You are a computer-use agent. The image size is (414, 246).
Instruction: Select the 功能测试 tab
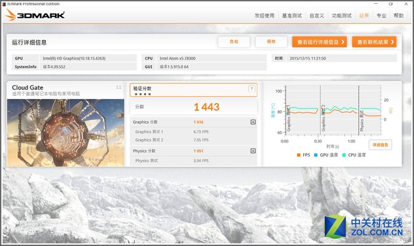pos(342,16)
